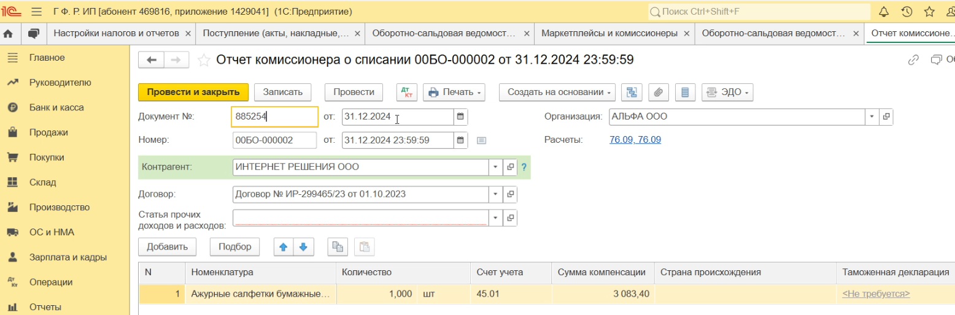The height and width of the screenshot is (315, 955).
Task: Click the Дт/Кт postings icon
Action: (406, 92)
